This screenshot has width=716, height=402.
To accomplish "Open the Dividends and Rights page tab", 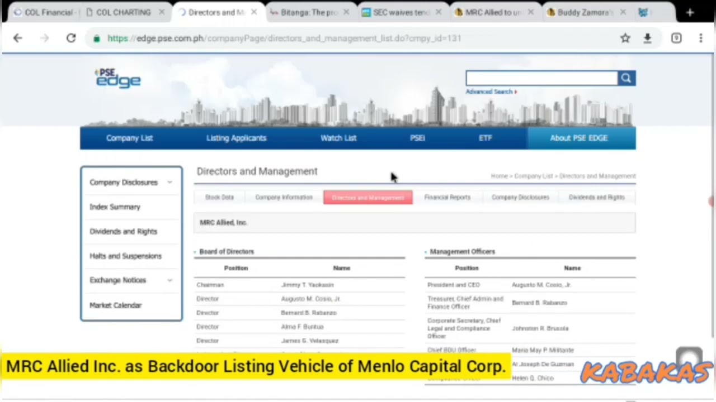I will [x=596, y=197].
